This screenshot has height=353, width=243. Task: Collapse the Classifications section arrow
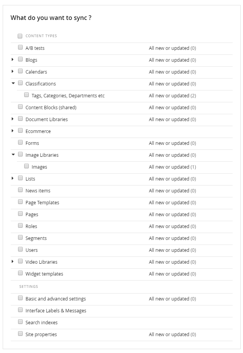(x=13, y=83)
